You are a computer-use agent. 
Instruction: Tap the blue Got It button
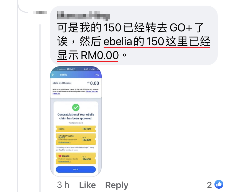pyautogui.click(x=76, y=170)
